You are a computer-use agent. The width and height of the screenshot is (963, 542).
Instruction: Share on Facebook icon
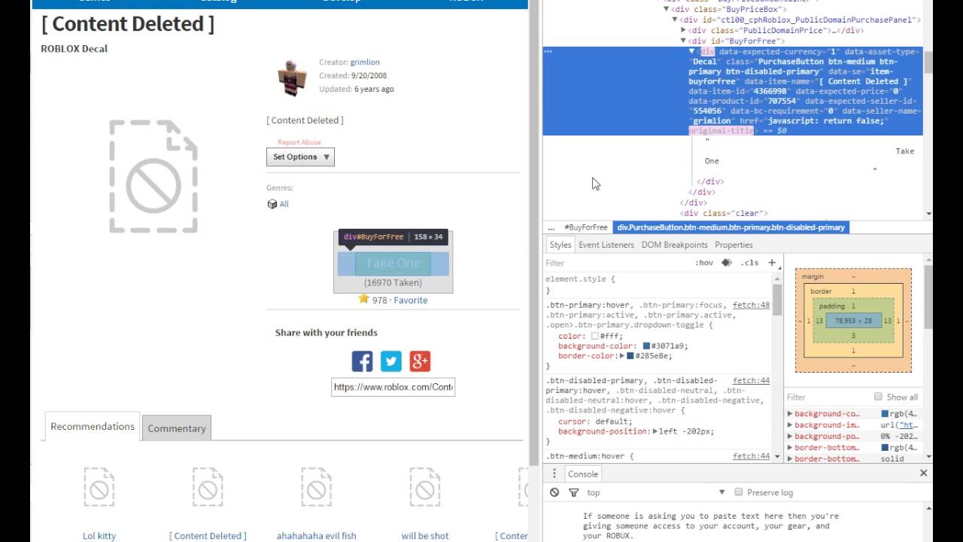362,361
